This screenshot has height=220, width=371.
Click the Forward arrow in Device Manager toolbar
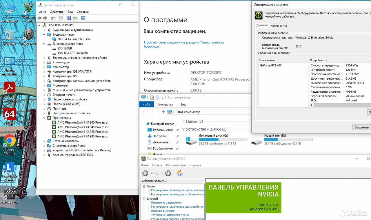click(45, 18)
